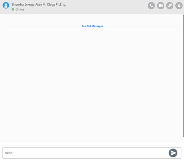Start a video call with the camera icon
The image size is (184, 162).
tap(160, 6)
